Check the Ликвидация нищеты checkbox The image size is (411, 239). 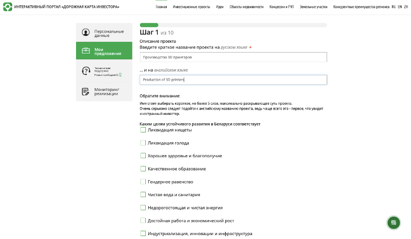pyautogui.click(x=143, y=130)
